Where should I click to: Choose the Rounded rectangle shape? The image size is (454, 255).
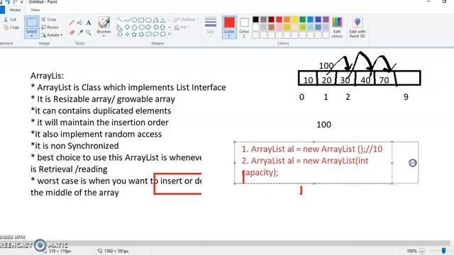pyautogui.click(x=148, y=21)
